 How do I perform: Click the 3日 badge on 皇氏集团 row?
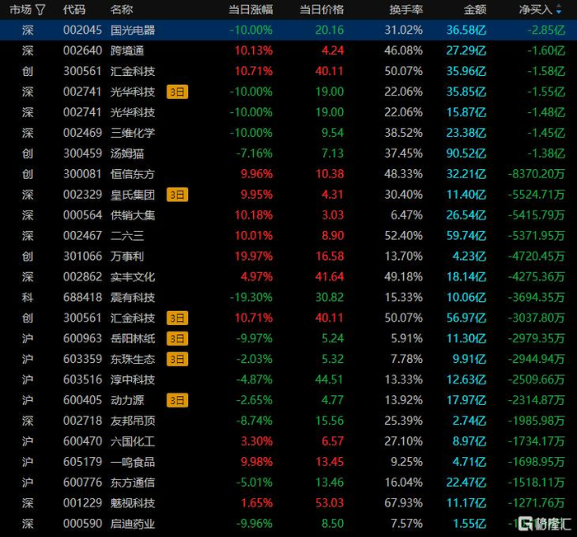[177, 195]
